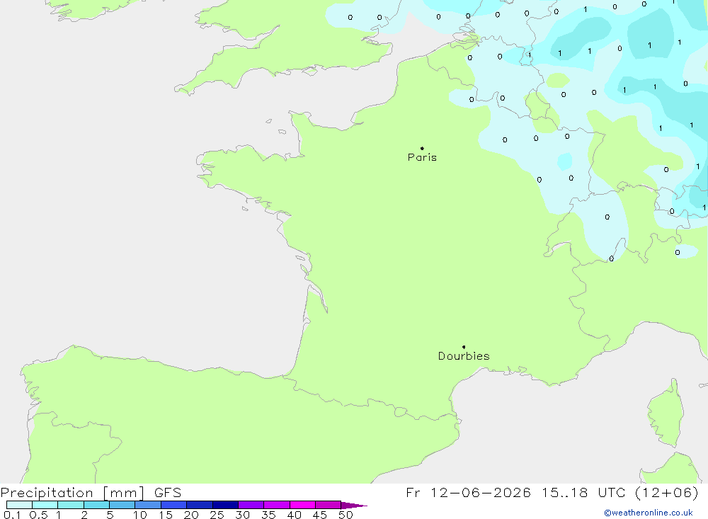Screen dimensions: 708x519
Task: Click the 0.5 mm legend swatch
Action: pos(45,505)
